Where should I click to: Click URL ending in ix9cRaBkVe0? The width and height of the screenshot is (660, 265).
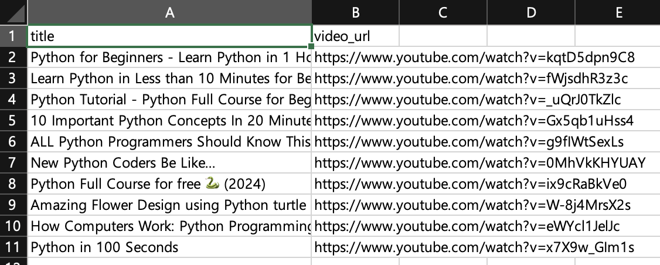coord(471,184)
